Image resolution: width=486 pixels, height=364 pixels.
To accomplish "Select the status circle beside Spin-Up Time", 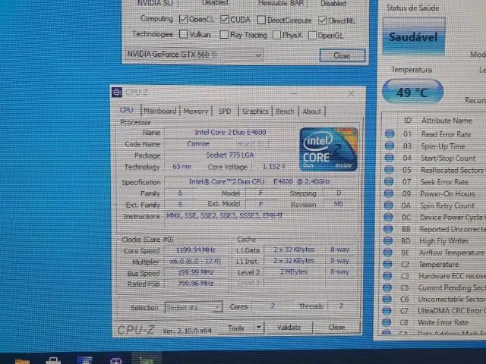I will tap(390, 146).
